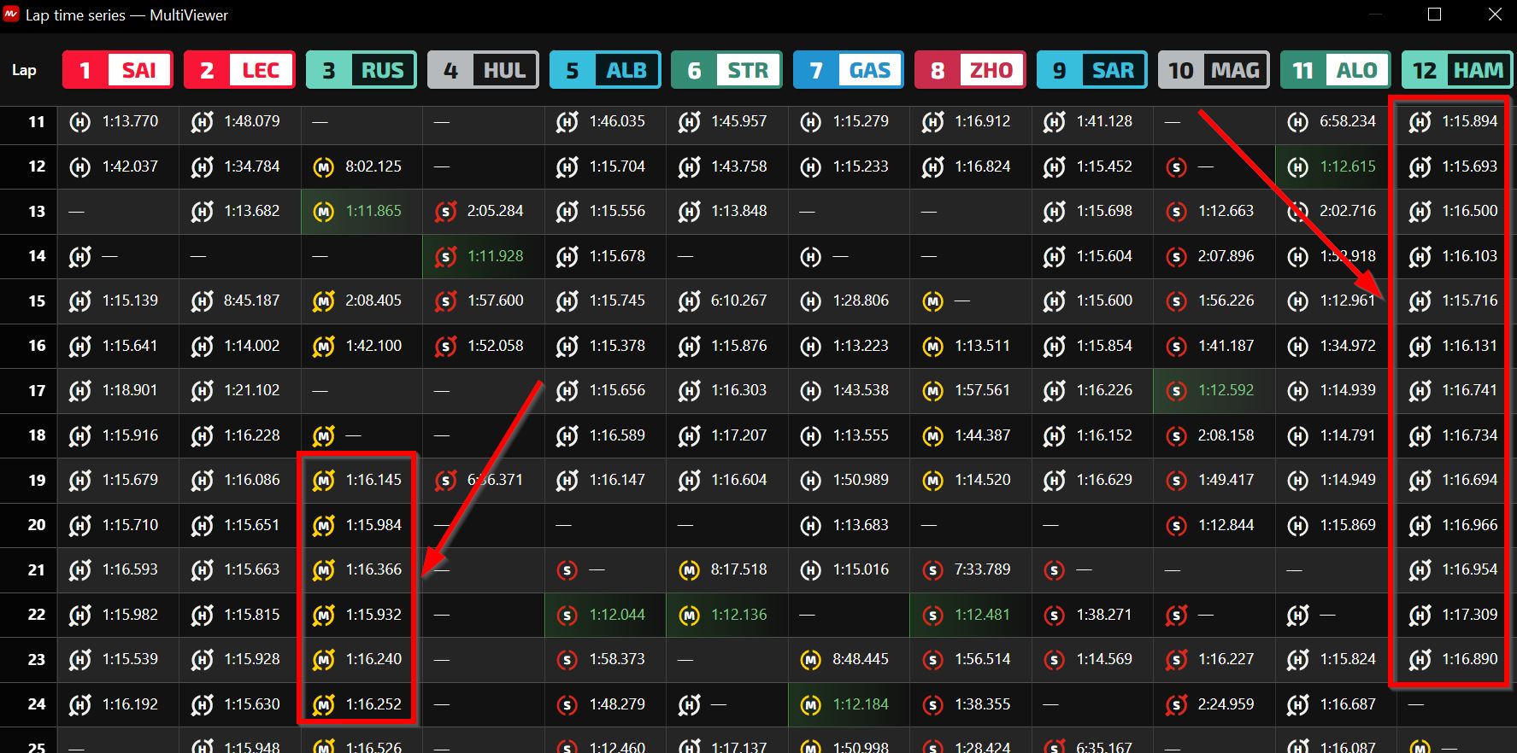1517x753 pixels.
Task: Click medium tyre icon beside 1:16.145
Action: coord(323,481)
